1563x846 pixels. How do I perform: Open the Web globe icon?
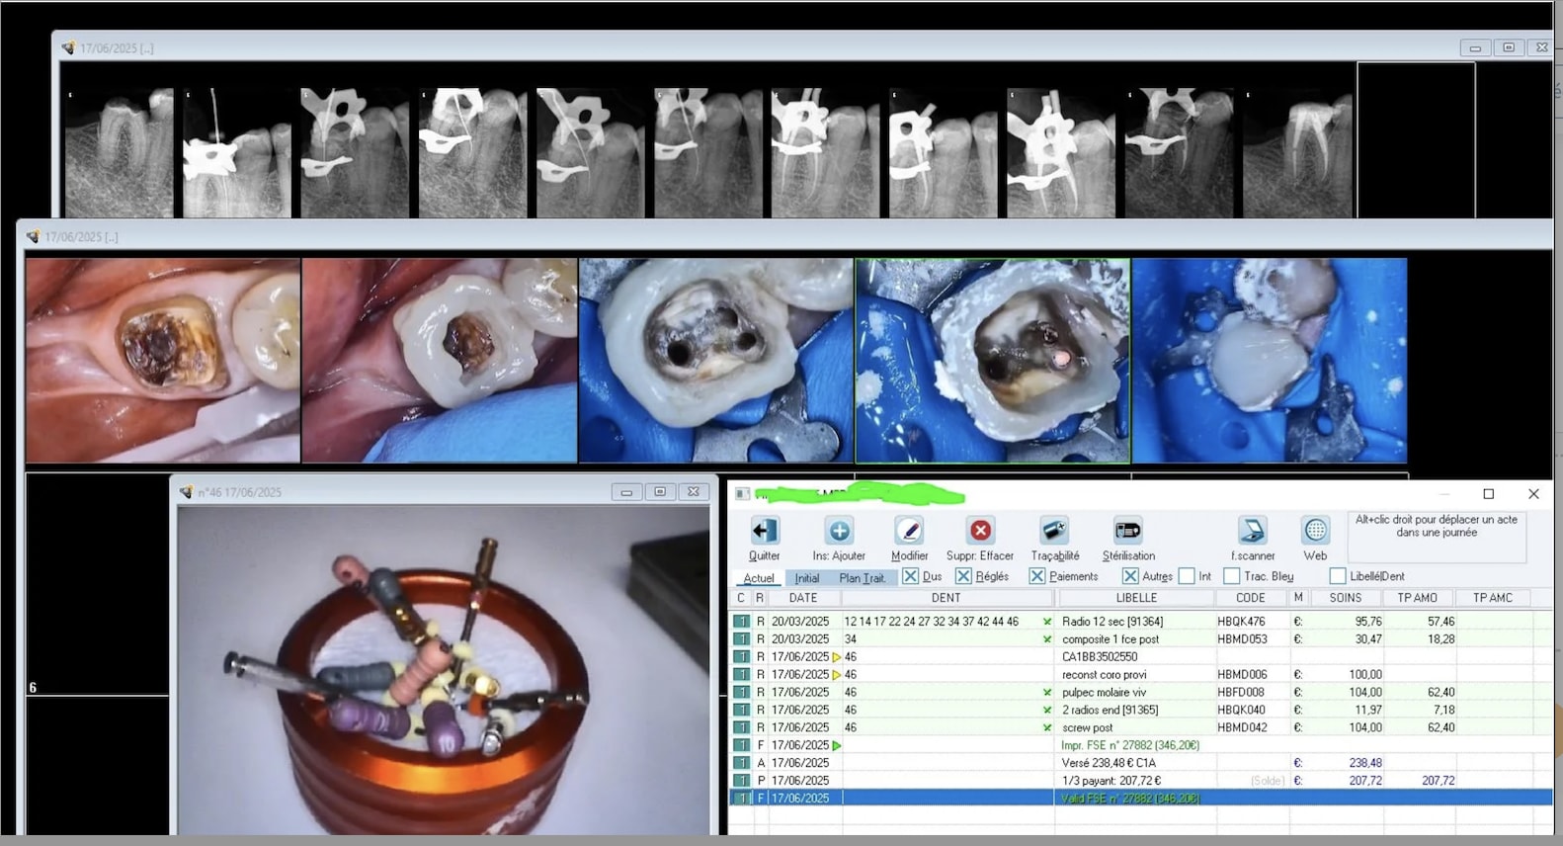[x=1315, y=531]
